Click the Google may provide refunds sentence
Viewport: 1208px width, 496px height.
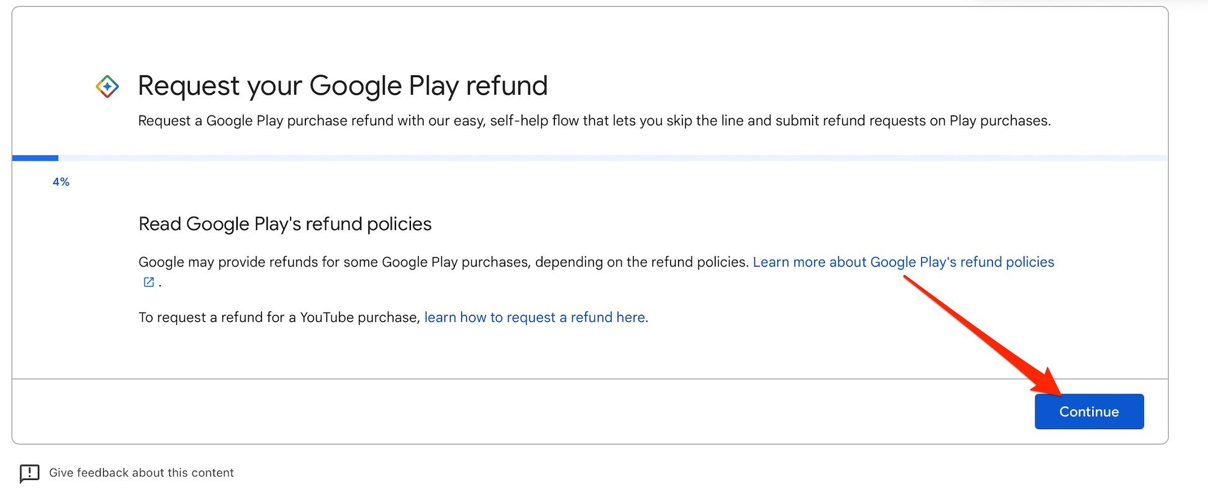click(x=444, y=262)
